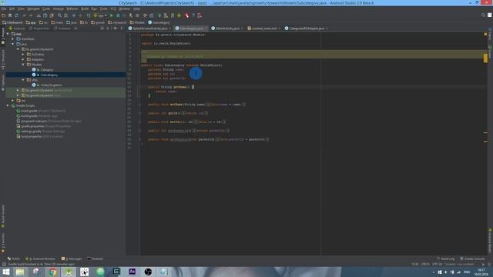The width and height of the screenshot is (493, 277).
Task: Open the Gradle Console tool window
Action: pyautogui.click(x=472, y=259)
